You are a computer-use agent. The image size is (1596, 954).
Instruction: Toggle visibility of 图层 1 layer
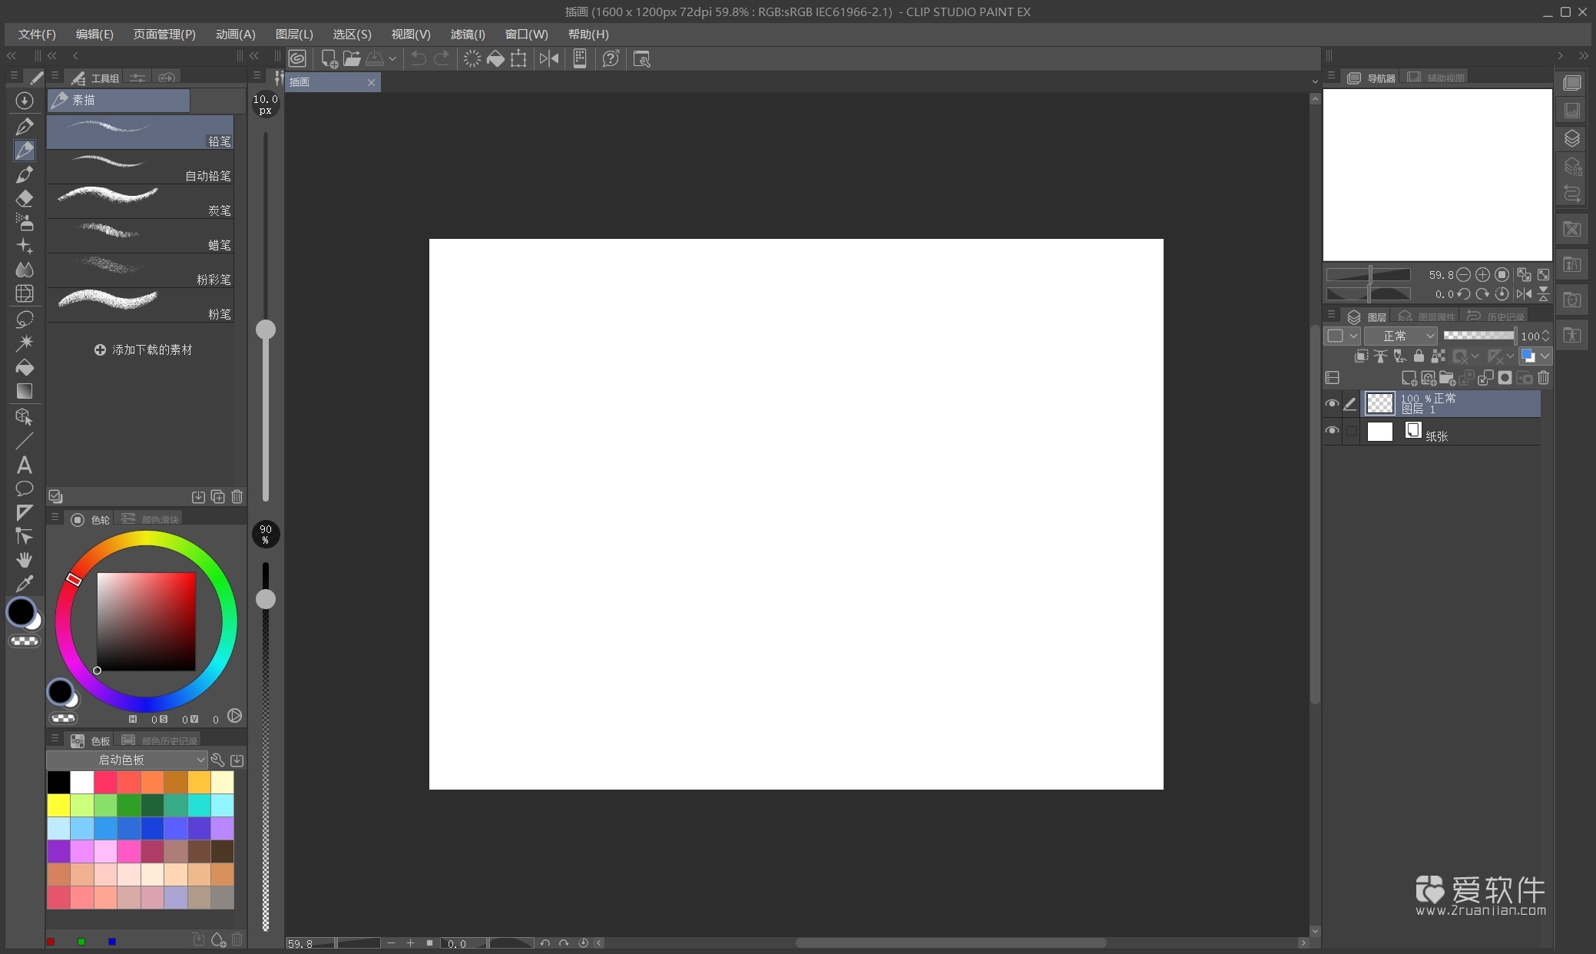[1333, 403]
